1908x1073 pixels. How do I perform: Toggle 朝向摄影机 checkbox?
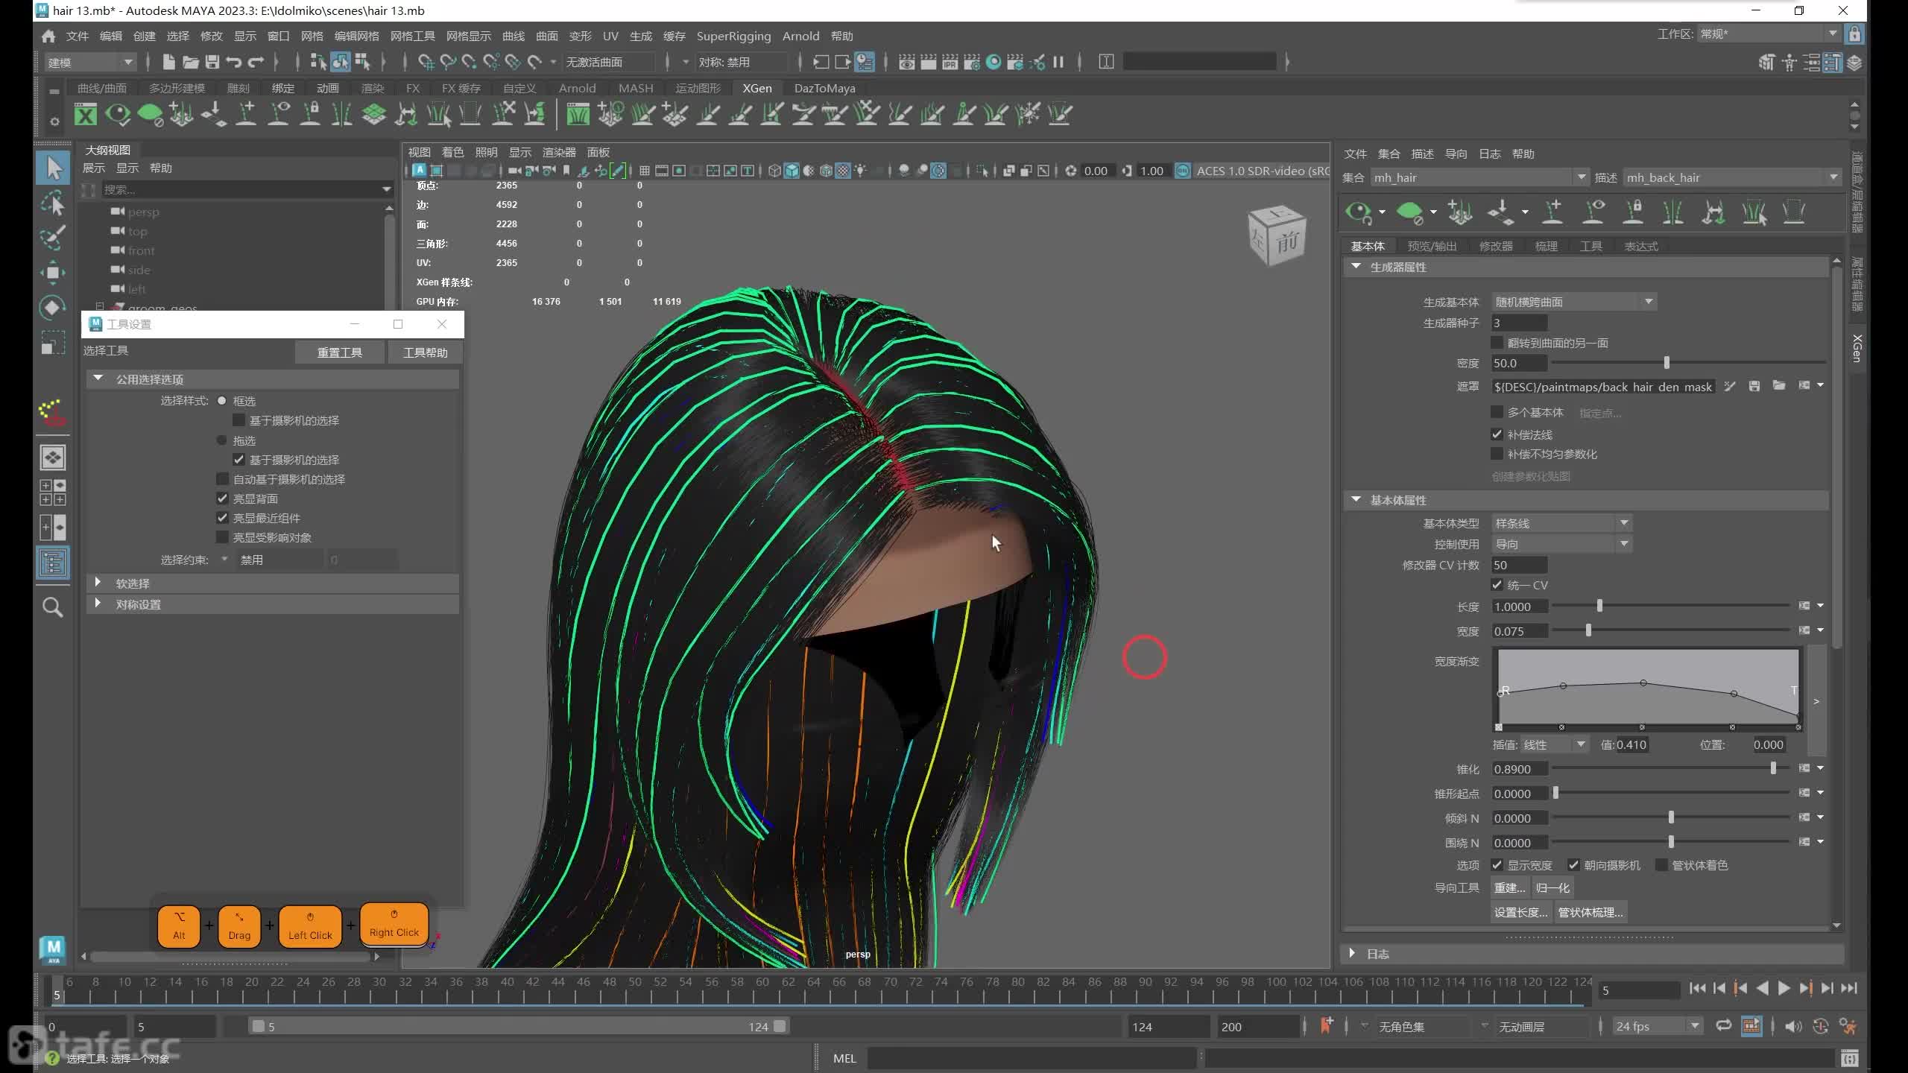click(x=1573, y=865)
